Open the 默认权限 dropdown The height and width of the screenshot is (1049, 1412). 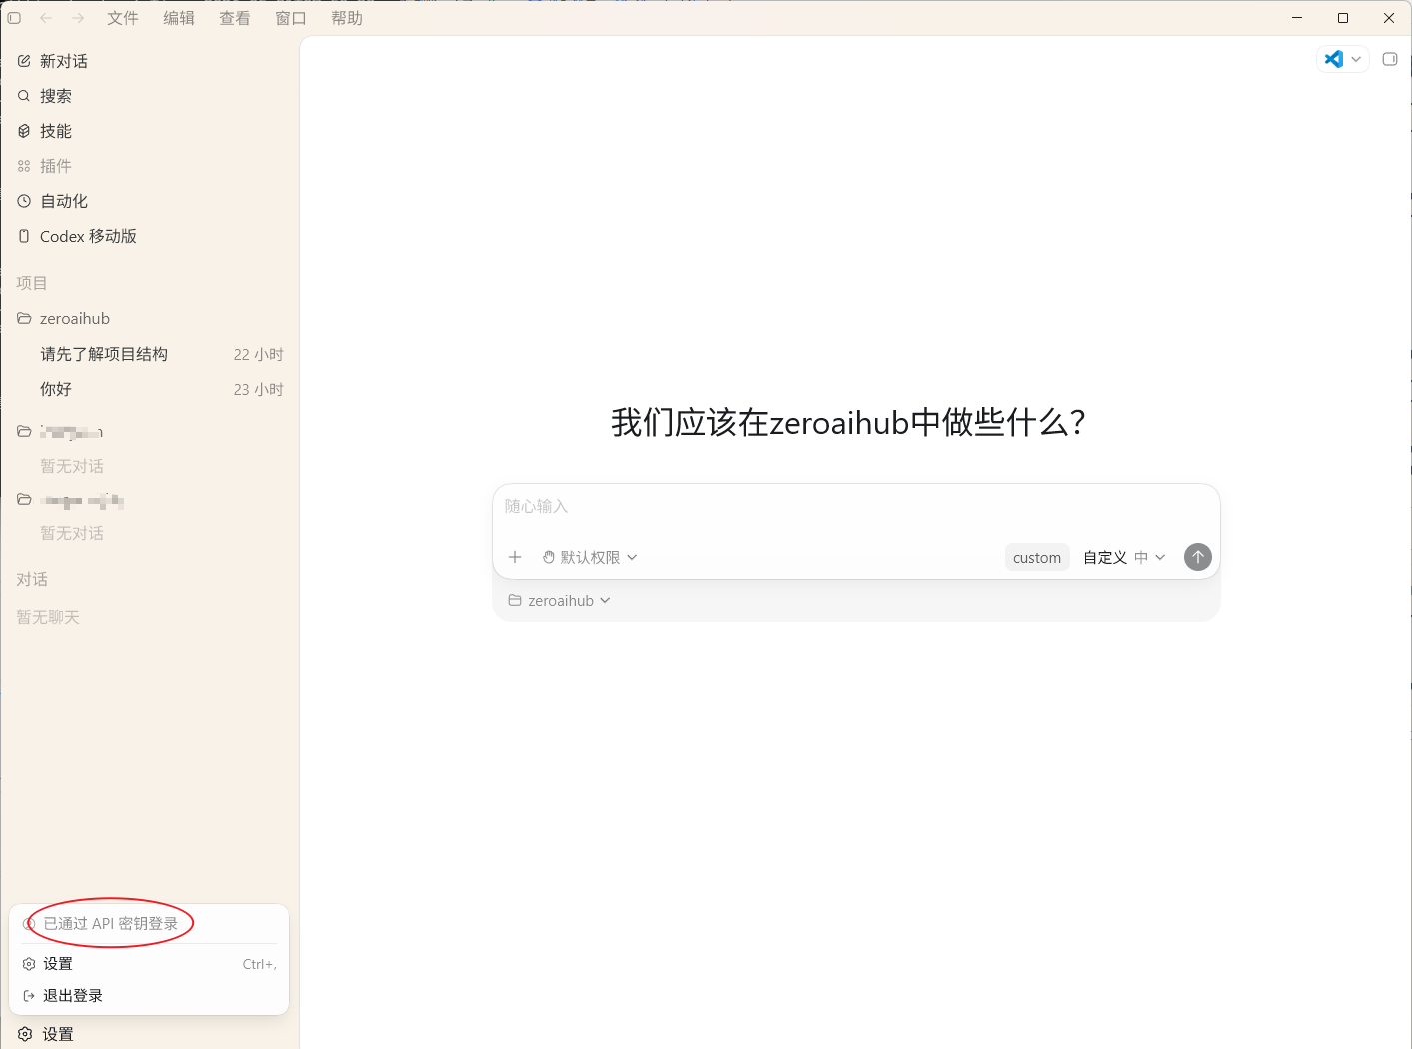[590, 557]
